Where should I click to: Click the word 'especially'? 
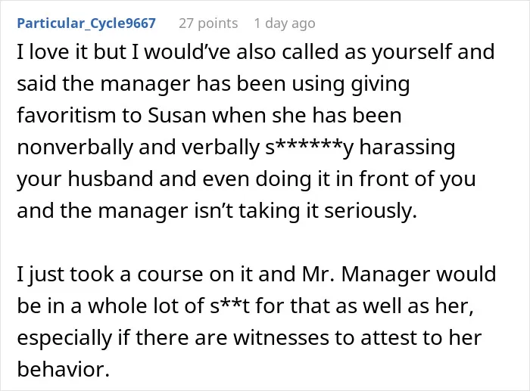coord(64,338)
